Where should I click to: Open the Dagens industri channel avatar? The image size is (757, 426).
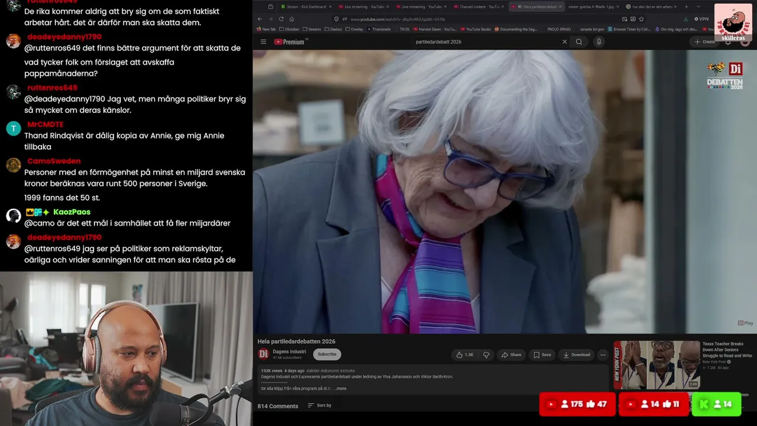264,354
